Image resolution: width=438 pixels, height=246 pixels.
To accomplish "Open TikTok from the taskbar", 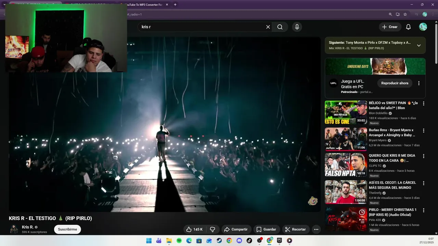I will coord(249,241).
